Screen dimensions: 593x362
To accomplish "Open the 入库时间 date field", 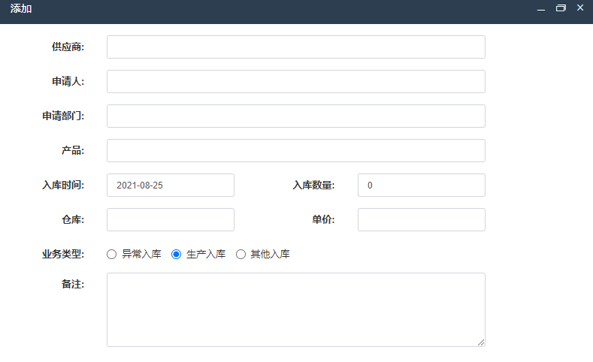I will (x=171, y=186).
